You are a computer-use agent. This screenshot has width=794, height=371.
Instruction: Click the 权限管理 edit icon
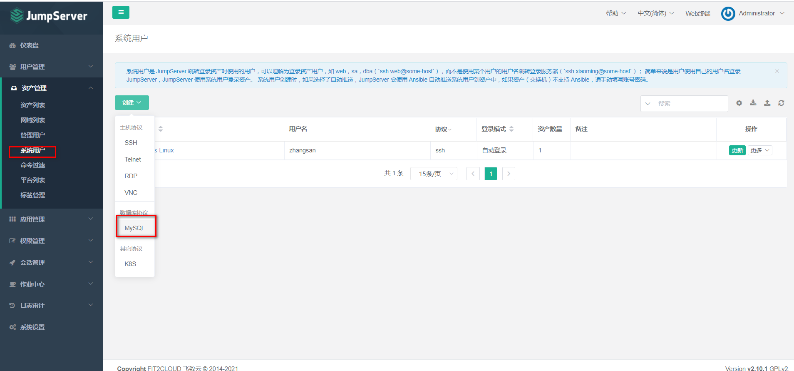click(x=12, y=241)
